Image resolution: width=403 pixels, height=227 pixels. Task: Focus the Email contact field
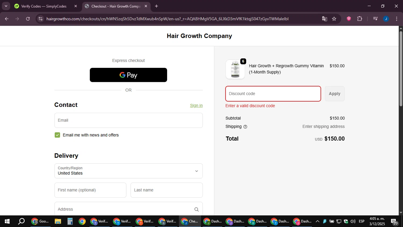[x=128, y=120]
